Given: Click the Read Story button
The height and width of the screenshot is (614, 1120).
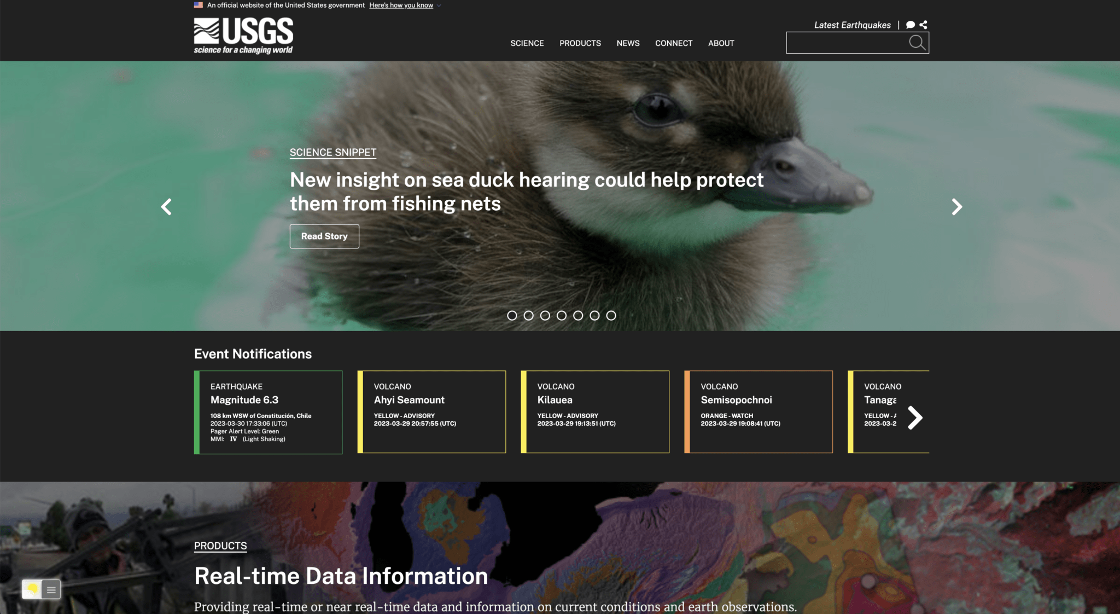Looking at the screenshot, I should (324, 236).
